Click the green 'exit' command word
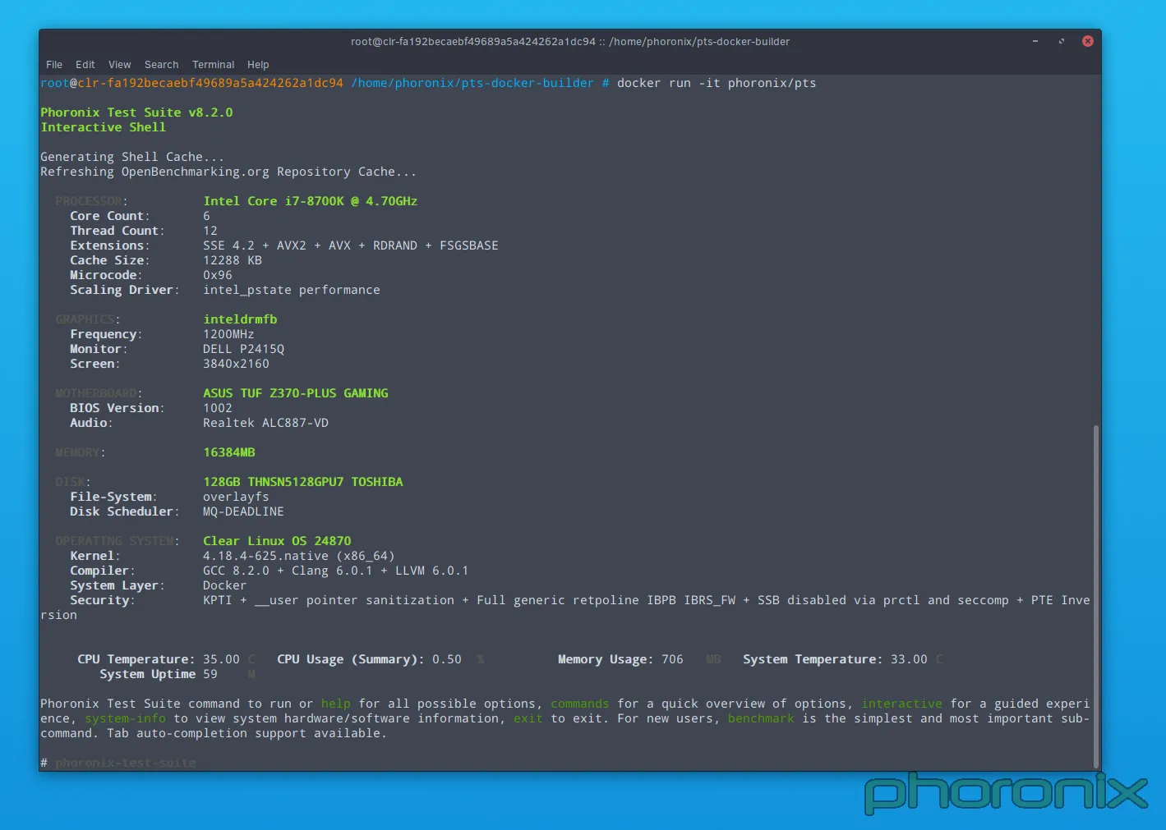 pyautogui.click(x=528, y=718)
